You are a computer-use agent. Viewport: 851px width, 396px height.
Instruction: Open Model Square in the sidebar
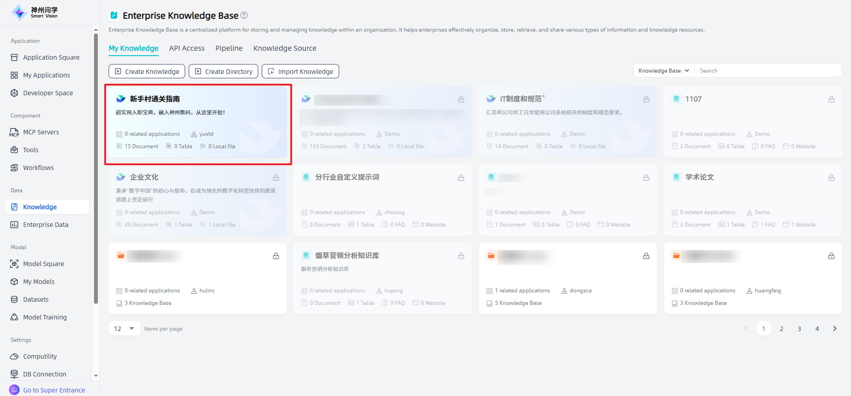coord(43,264)
